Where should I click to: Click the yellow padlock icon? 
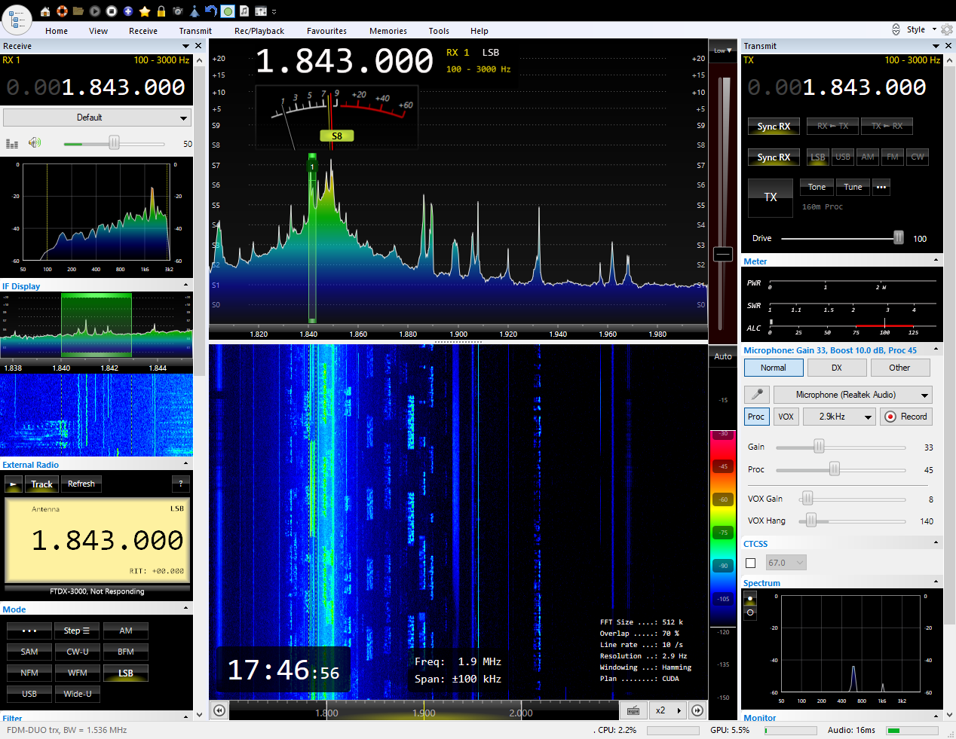click(161, 11)
